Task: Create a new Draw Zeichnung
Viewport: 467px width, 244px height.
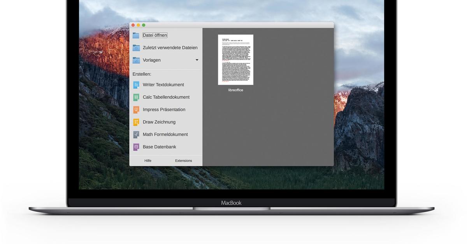Action: (159, 122)
